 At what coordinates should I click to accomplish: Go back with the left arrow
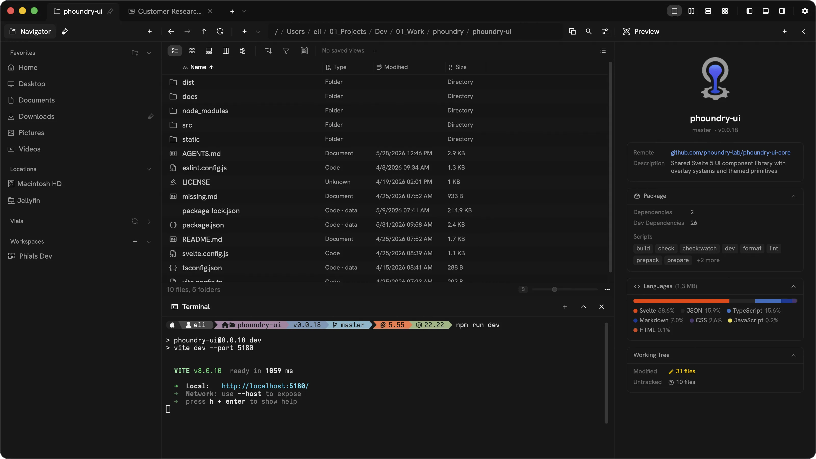pyautogui.click(x=171, y=31)
